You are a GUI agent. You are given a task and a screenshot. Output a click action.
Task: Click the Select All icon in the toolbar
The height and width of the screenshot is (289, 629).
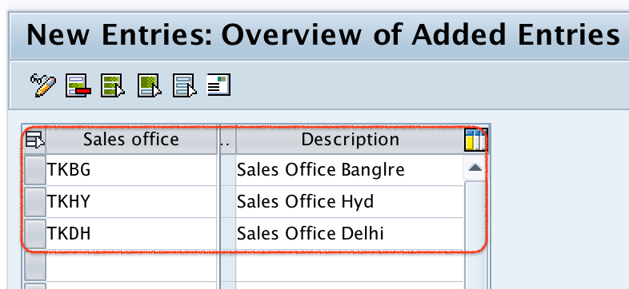tap(113, 85)
